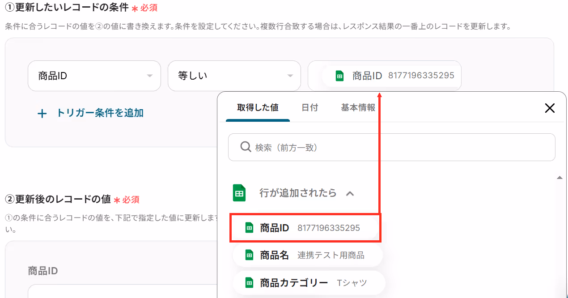Open the 等しい operator dropdown
The height and width of the screenshot is (298, 568).
click(234, 76)
